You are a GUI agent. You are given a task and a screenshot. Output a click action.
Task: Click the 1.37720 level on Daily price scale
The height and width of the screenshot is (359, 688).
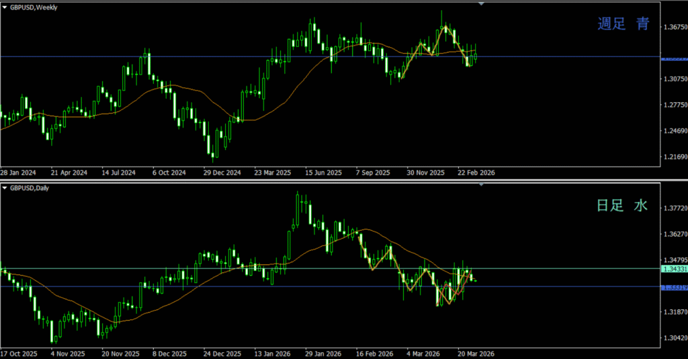(674, 209)
